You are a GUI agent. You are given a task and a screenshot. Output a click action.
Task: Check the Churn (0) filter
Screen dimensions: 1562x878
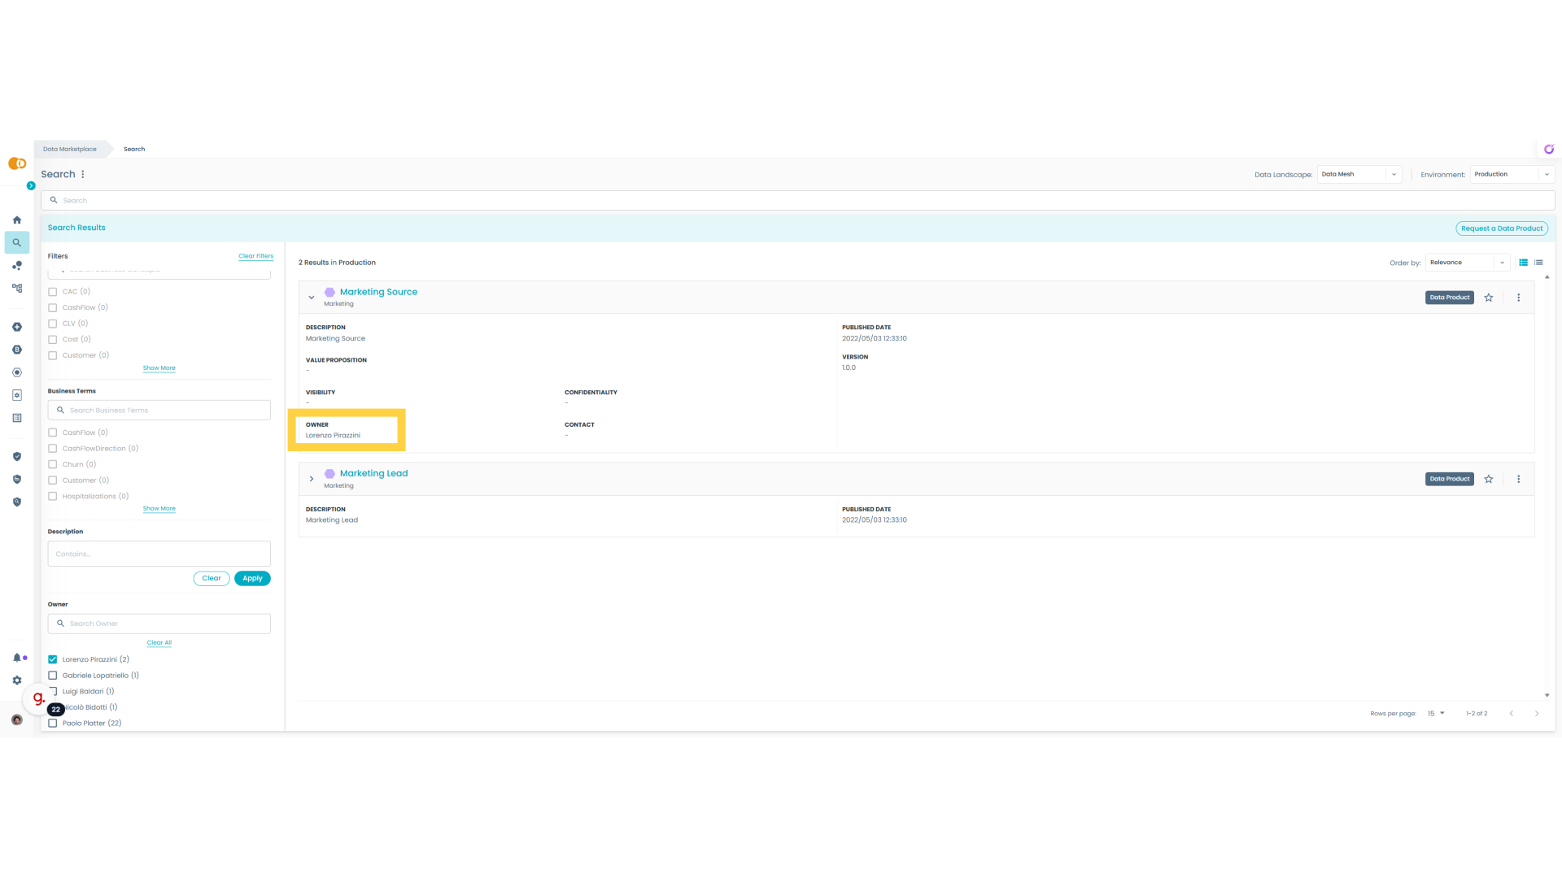point(53,464)
